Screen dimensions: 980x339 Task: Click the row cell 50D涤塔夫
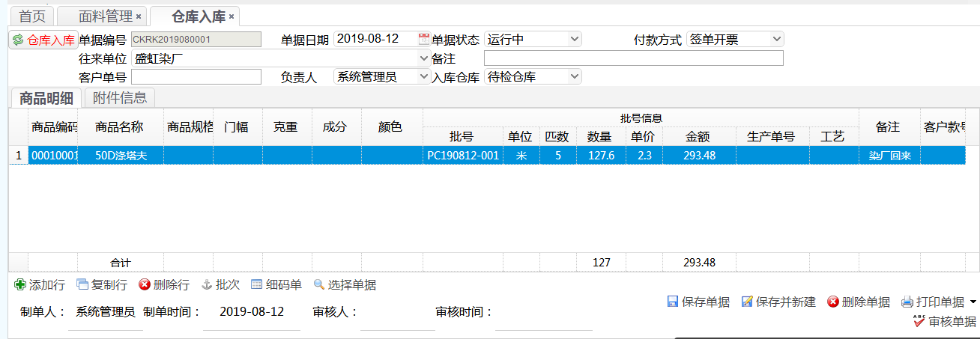point(120,156)
